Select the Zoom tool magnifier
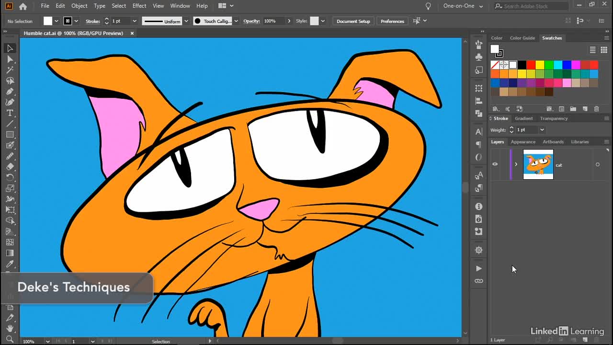 [10, 339]
